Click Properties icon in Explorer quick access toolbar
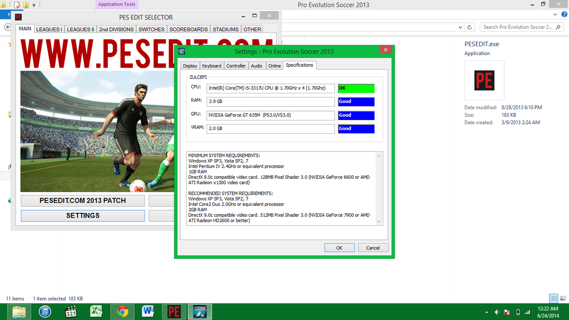Screen dimensions: 569x320 [x=17, y=5]
